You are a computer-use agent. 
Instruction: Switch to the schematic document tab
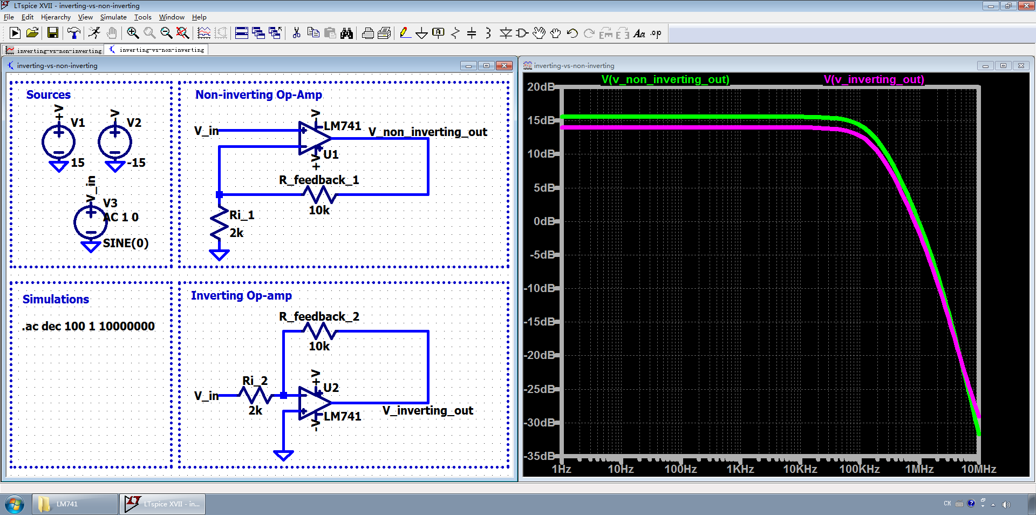pos(157,50)
